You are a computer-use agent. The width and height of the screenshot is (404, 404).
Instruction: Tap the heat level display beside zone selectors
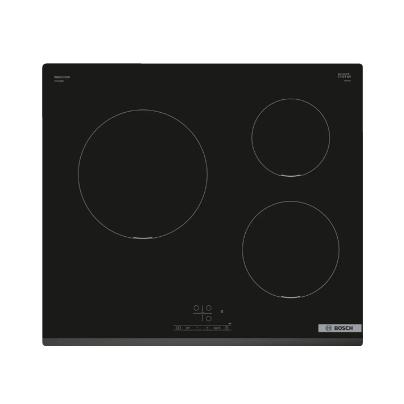pos(222,311)
